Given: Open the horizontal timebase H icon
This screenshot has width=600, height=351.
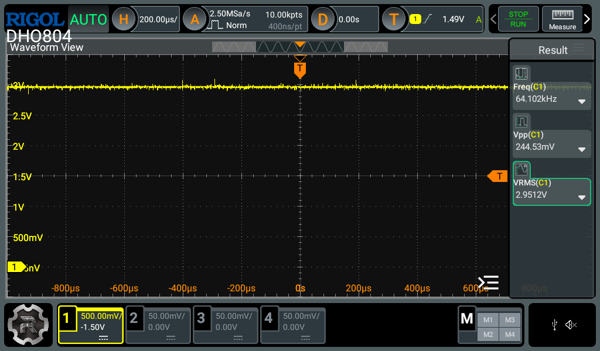Looking at the screenshot, I should 124,19.
